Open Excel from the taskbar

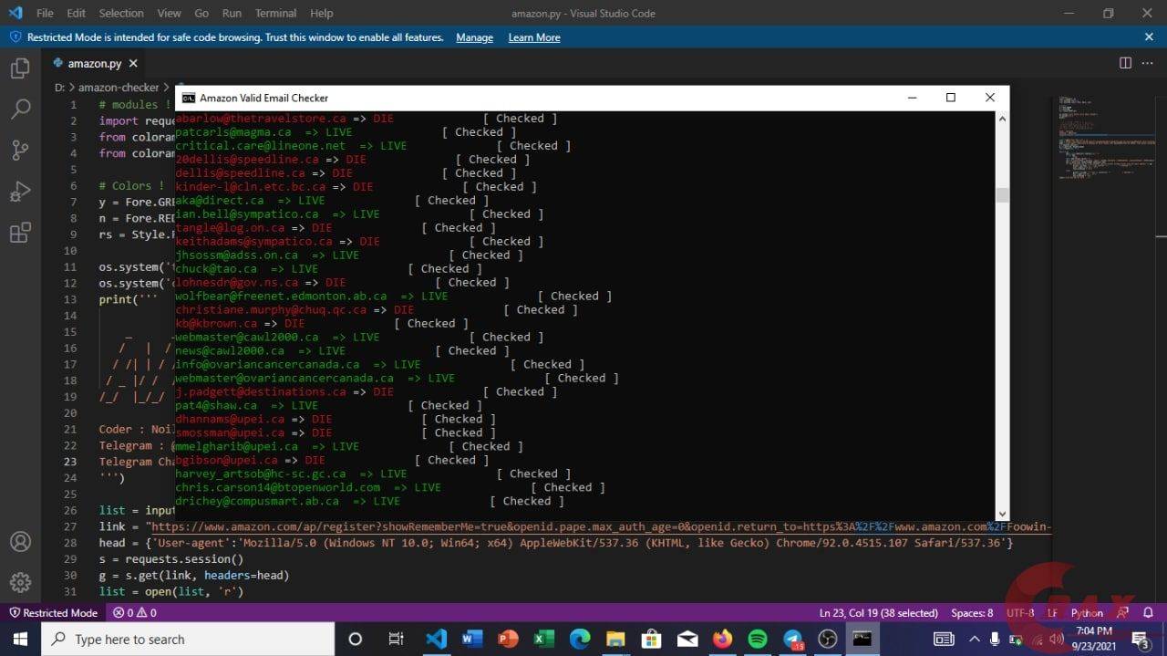pyautogui.click(x=543, y=639)
